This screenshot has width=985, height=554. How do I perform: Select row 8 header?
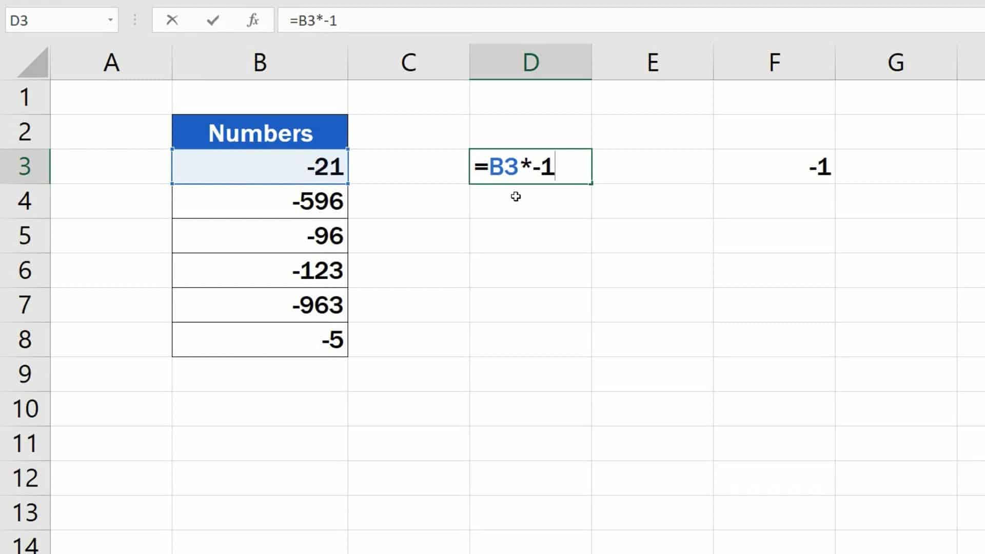(x=26, y=339)
